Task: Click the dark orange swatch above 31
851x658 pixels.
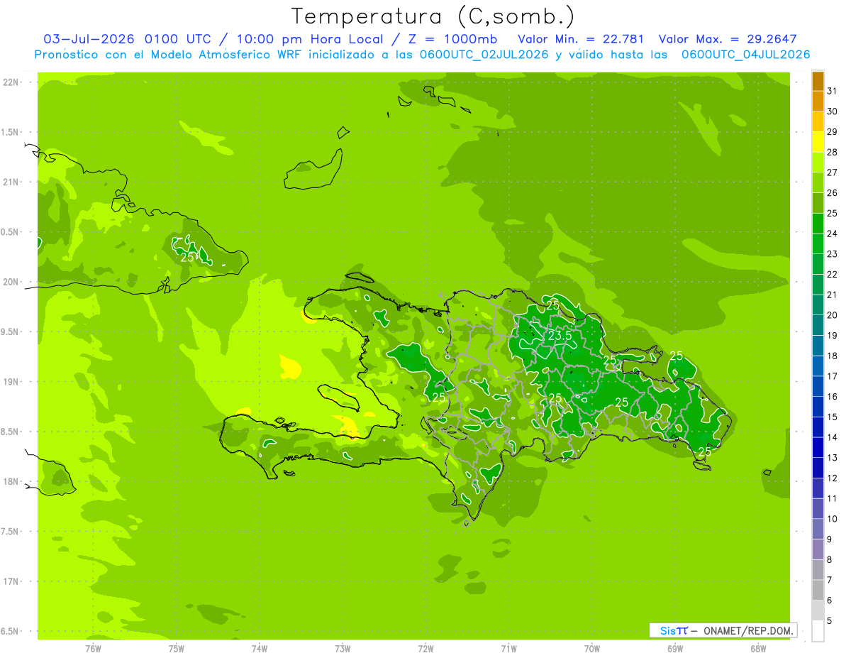Action: click(x=818, y=81)
